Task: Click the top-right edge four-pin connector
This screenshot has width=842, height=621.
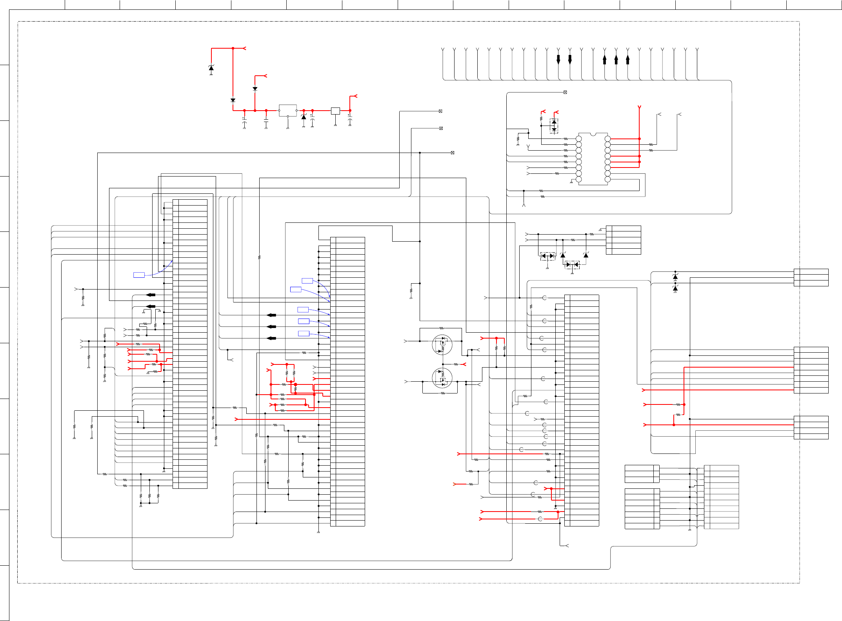Action: click(x=811, y=277)
